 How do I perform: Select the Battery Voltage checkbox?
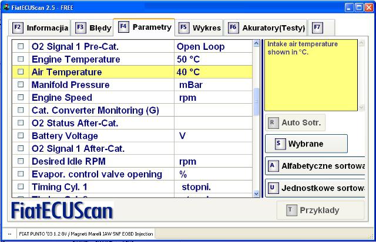(21, 135)
